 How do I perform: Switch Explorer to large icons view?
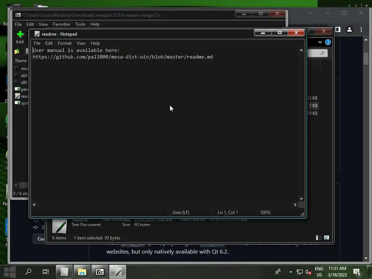tap(327, 238)
